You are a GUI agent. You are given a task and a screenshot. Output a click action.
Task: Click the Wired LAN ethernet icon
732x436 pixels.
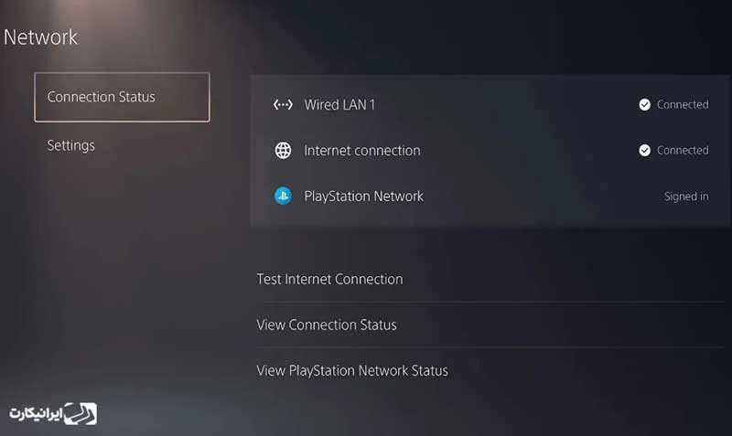(x=283, y=105)
